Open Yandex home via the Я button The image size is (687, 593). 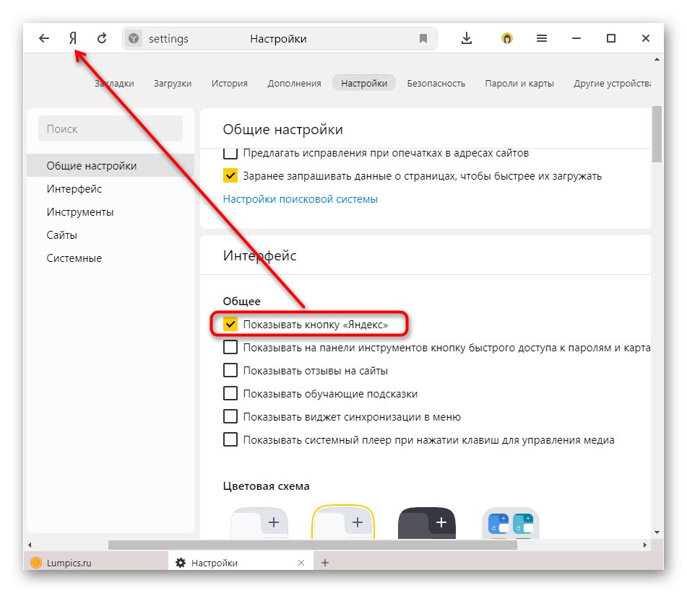pyautogui.click(x=73, y=38)
